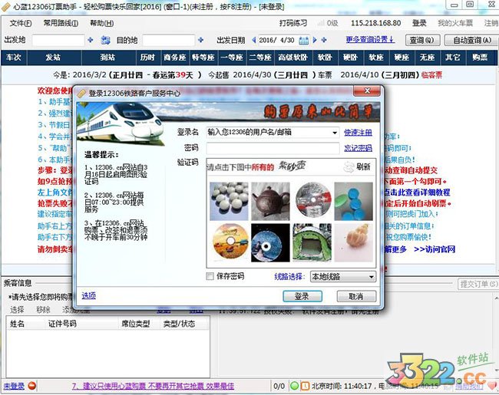Click the 登录 button in login dialog
The width and height of the screenshot is (499, 395).
[x=302, y=296]
